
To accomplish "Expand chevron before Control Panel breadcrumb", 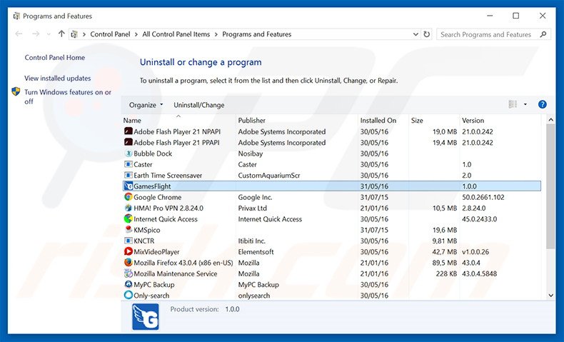I will (x=84, y=34).
